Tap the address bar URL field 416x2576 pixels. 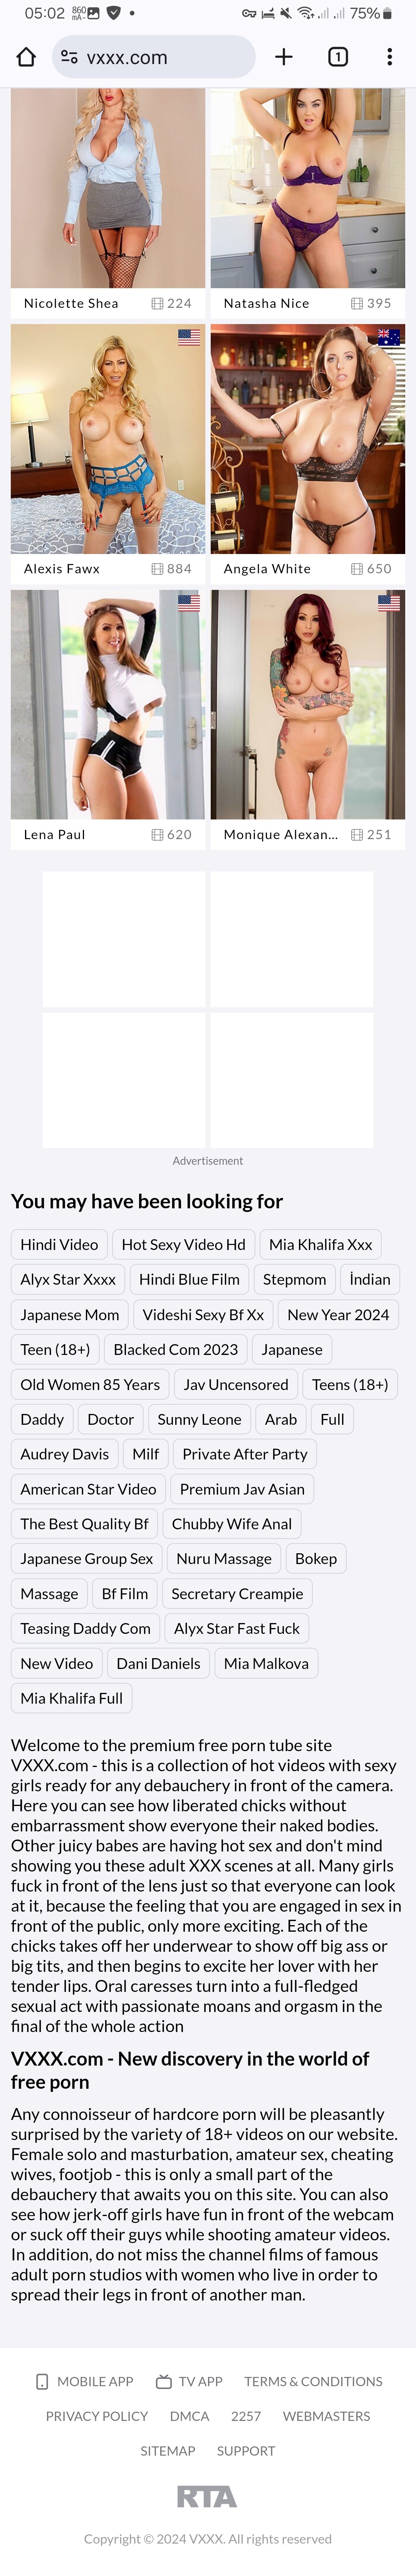[159, 57]
